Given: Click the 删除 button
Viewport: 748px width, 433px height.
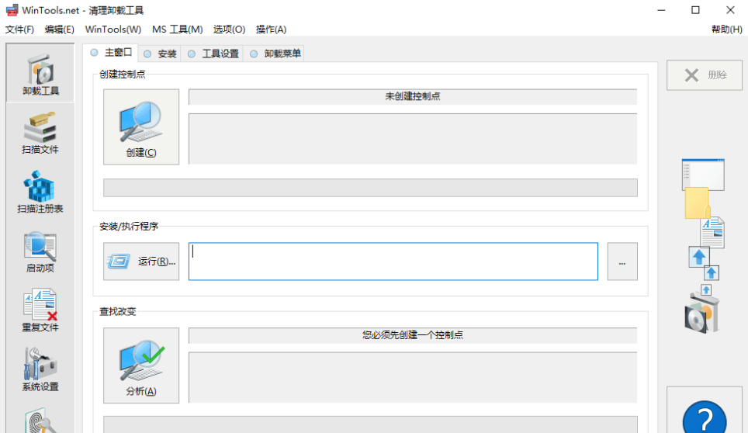Looking at the screenshot, I should (705, 75).
